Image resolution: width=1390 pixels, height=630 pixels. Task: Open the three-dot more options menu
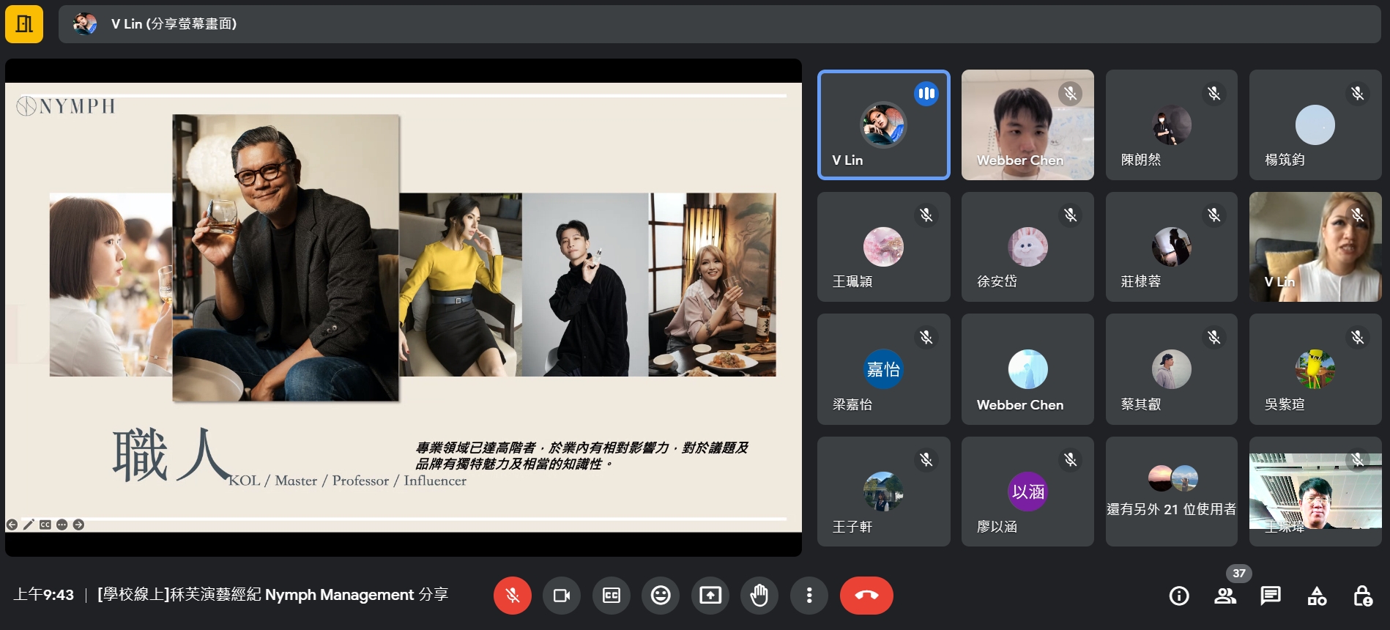tap(809, 596)
